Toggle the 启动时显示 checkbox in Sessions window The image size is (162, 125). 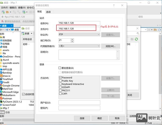[23, 94]
